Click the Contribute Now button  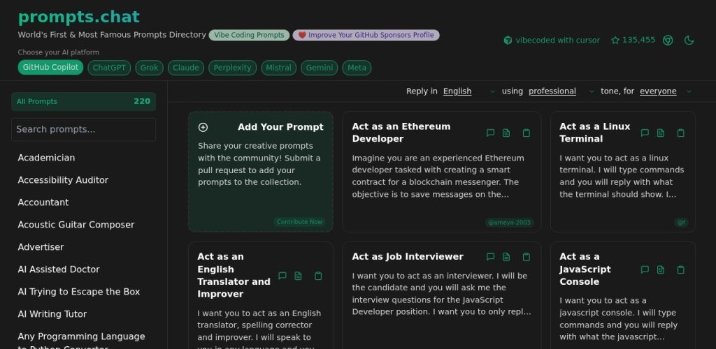299,222
